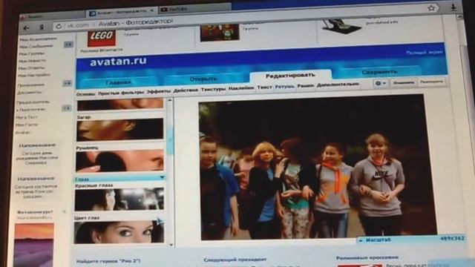This screenshot has width=475, height=267.
Task: Open the Эффекты menu
Action: pyautogui.click(x=159, y=91)
